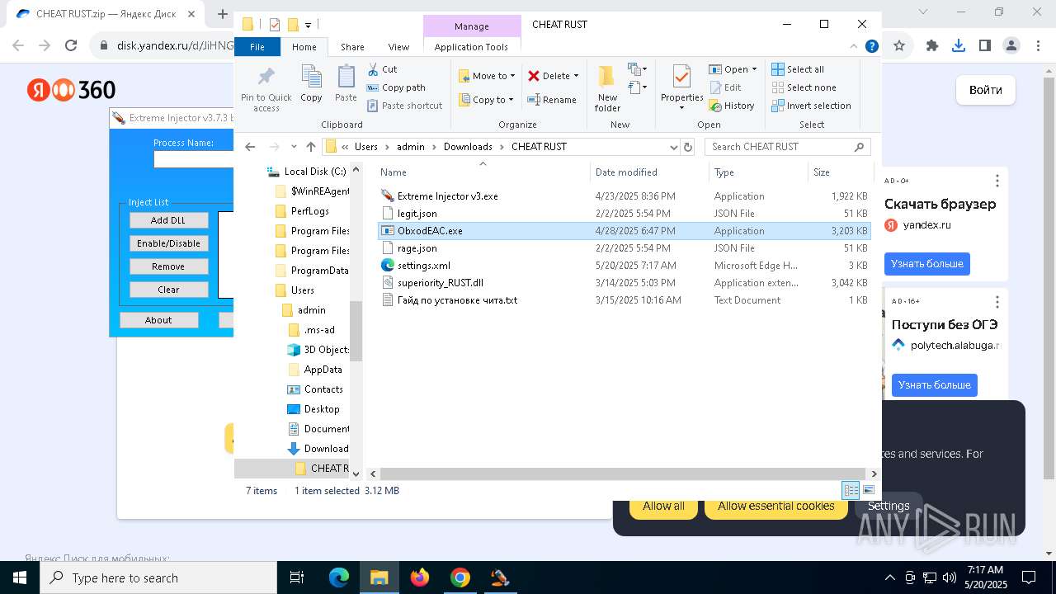Click Process Name input field
This screenshot has width=1056, height=594.
(x=194, y=159)
